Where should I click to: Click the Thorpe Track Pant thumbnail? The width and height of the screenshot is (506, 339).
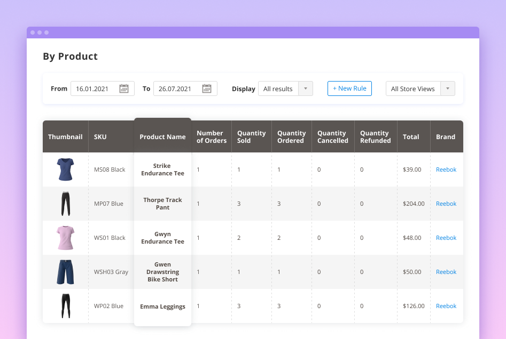pyautogui.click(x=65, y=204)
